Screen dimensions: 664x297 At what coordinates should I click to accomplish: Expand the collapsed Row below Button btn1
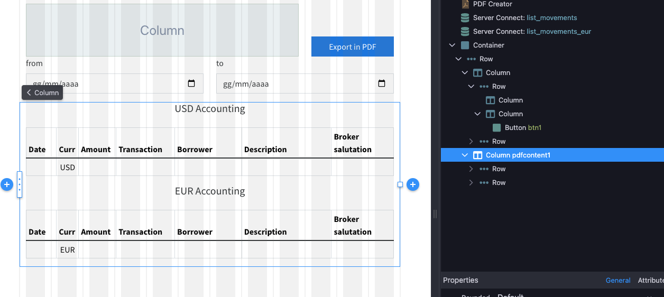pos(471,141)
